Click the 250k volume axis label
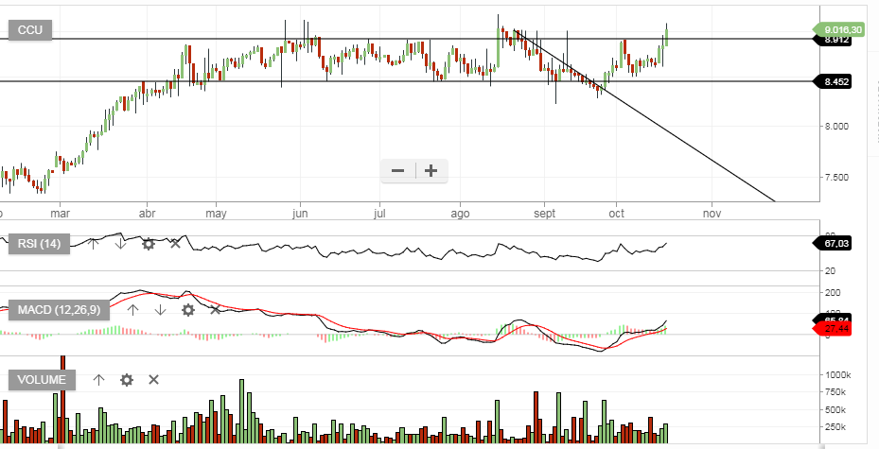This screenshot has height=449, width=879. point(835,427)
